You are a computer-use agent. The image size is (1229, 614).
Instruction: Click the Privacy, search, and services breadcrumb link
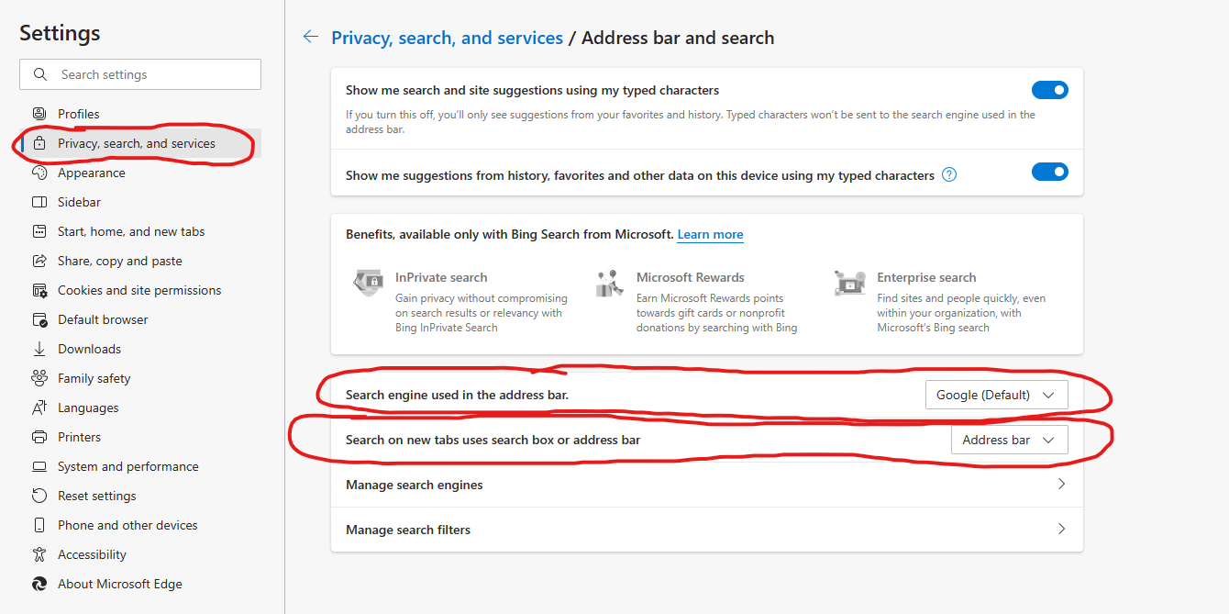447,38
